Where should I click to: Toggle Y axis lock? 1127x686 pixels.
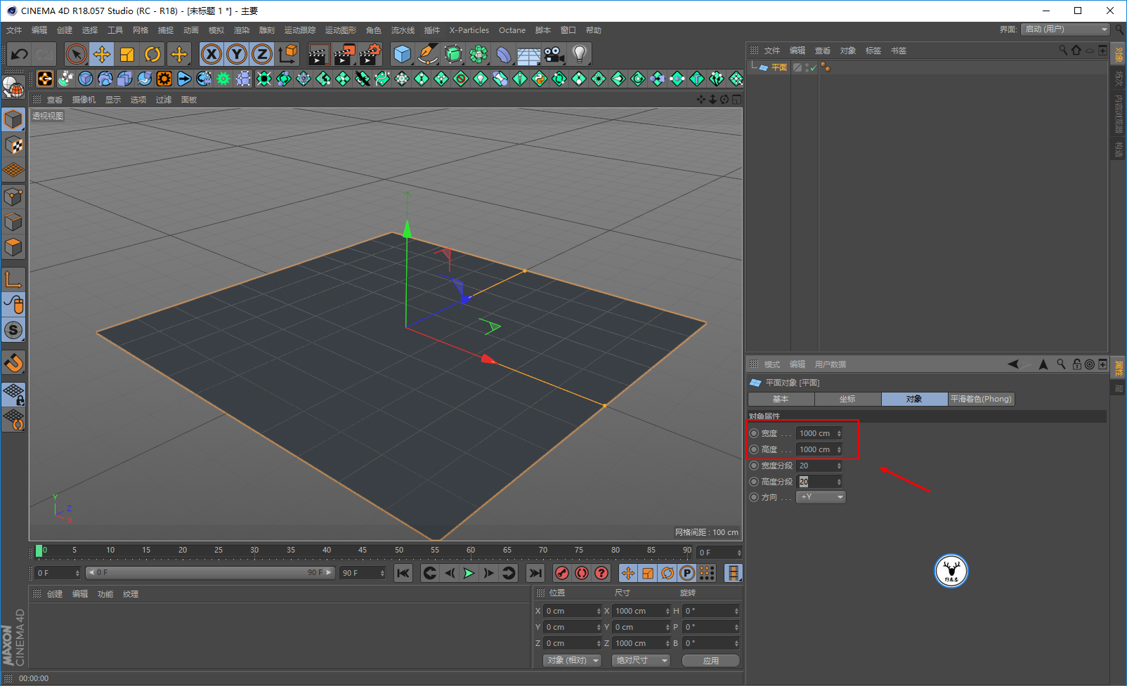(237, 54)
